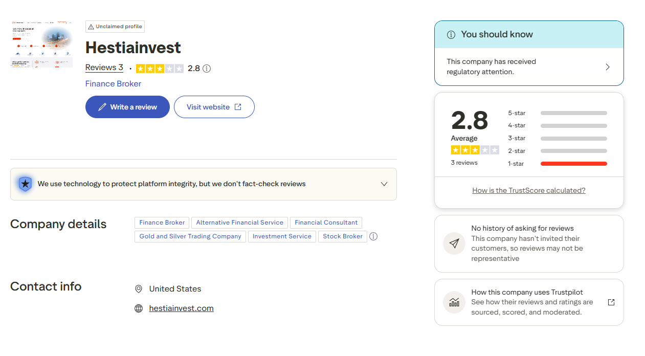Click the yellow star rating under Average
This screenshot has width=645, height=356.
[x=475, y=150]
